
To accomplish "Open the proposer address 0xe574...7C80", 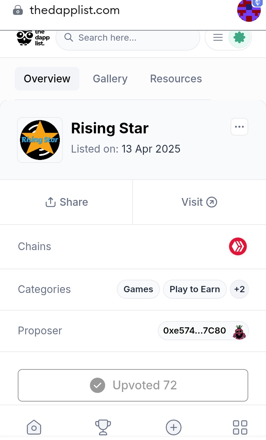I will tap(204, 331).
